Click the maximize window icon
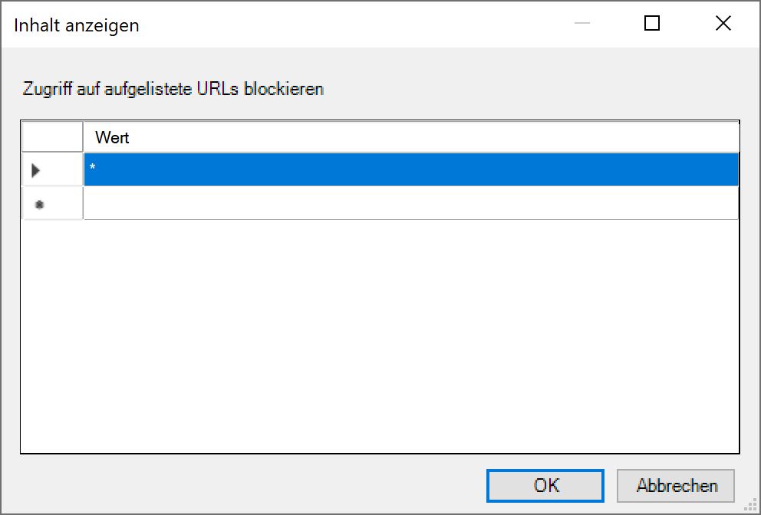761x515 pixels. tap(651, 24)
